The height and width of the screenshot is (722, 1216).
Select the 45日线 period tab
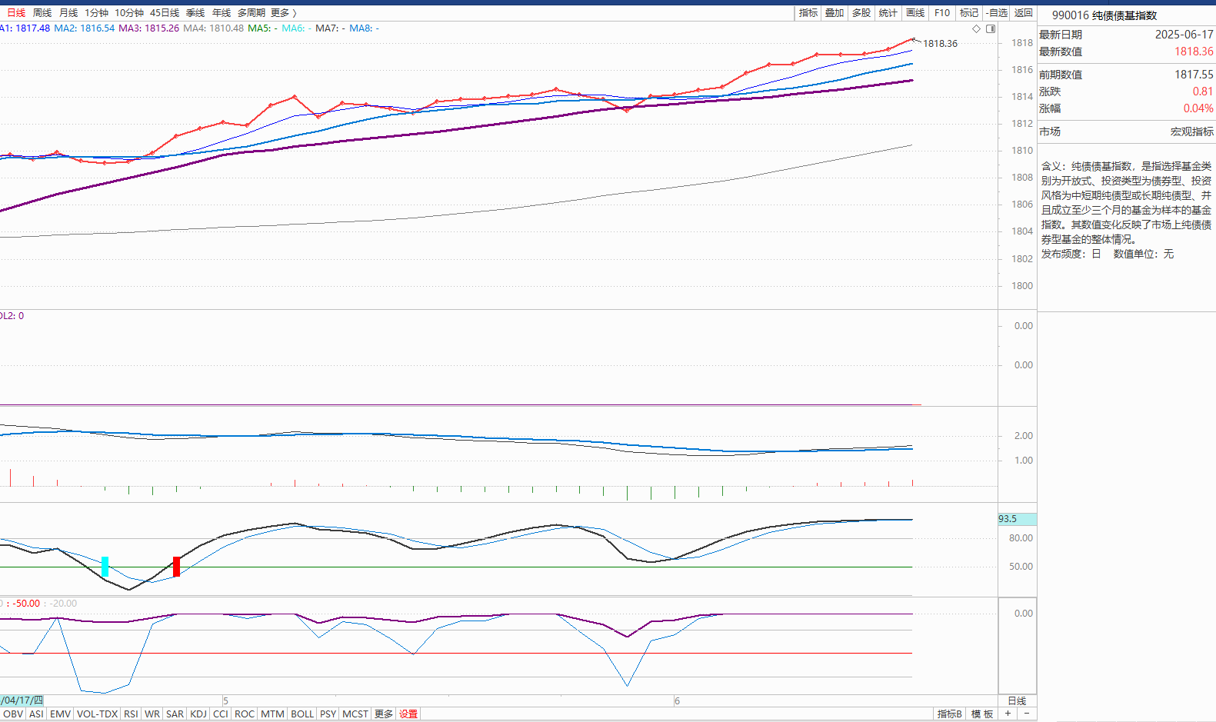coord(165,13)
